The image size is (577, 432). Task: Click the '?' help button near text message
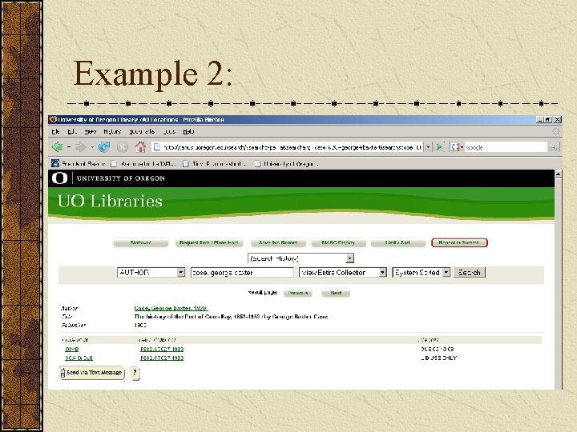pyautogui.click(x=135, y=373)
